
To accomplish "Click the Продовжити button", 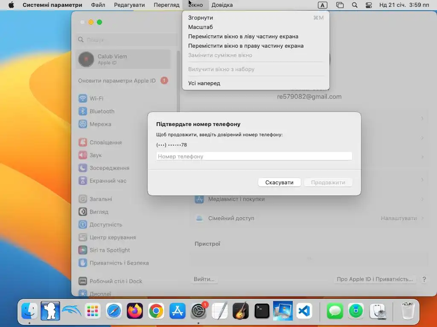I will tap(328, 182).
